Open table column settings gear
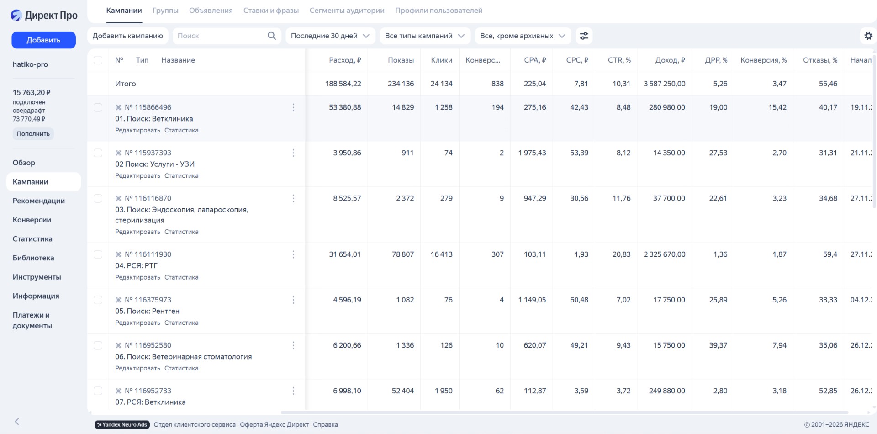The width and height of the screenshot is (877, 434). [868, 36]
